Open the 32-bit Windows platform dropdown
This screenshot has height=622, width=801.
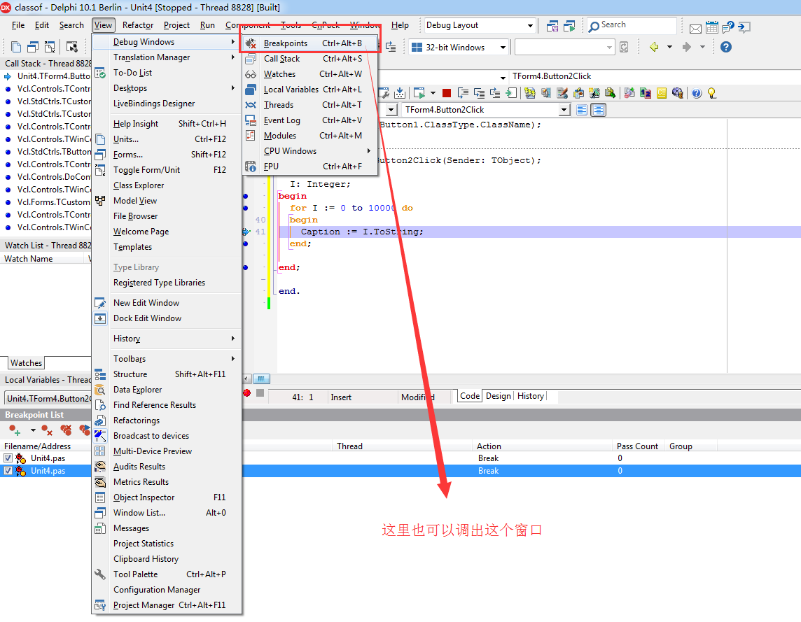click(x=503, y=48)
